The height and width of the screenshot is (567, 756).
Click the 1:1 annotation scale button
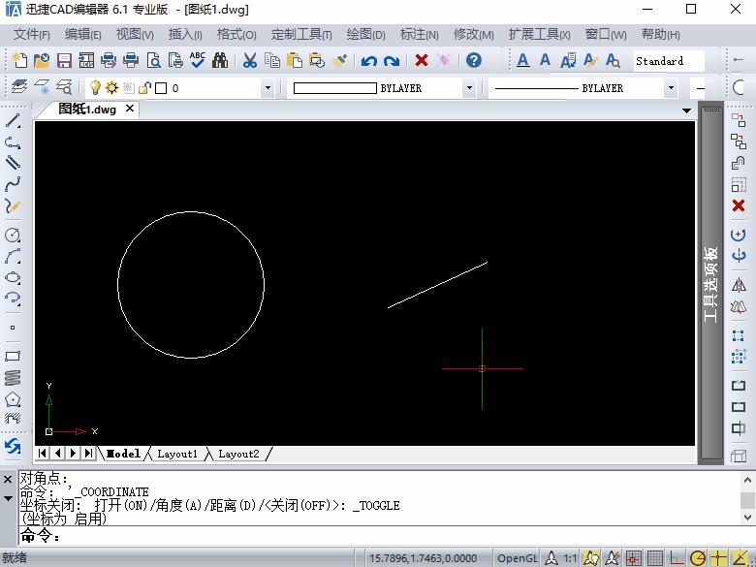(570, 558)
